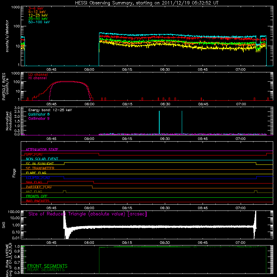The width and height of the screenshot is (277, 277).
Task: Select the LO channel legend label
Action: point(38,74)
